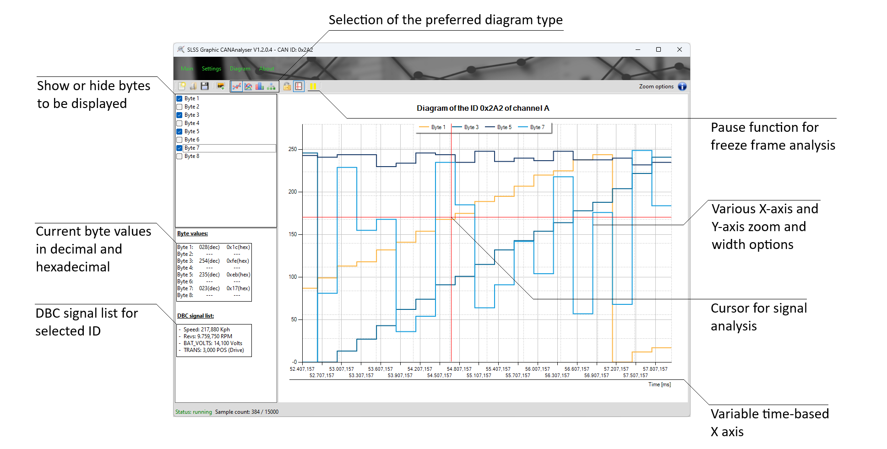Select the line chart diagram type

pos(237,86)
